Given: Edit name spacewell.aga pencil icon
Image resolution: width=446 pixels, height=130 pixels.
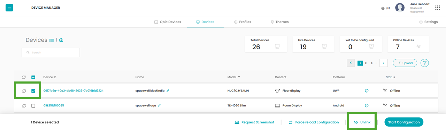Looking at the screenshot, I should [160, 105].
